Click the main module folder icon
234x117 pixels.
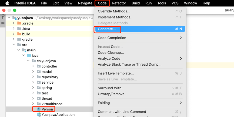pyautogui.click(x=24, y=50)
